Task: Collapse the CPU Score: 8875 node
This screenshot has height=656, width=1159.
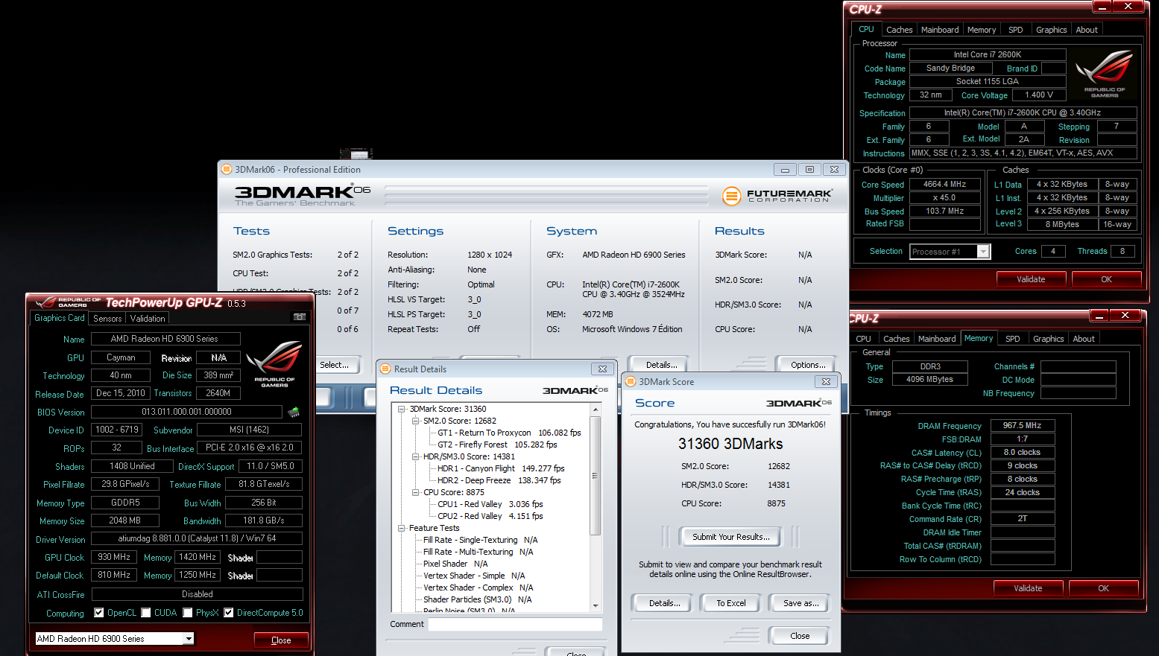Action: tap(416, 492)
